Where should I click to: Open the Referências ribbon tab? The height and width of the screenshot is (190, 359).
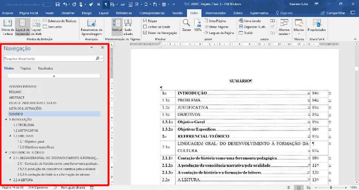124,13
